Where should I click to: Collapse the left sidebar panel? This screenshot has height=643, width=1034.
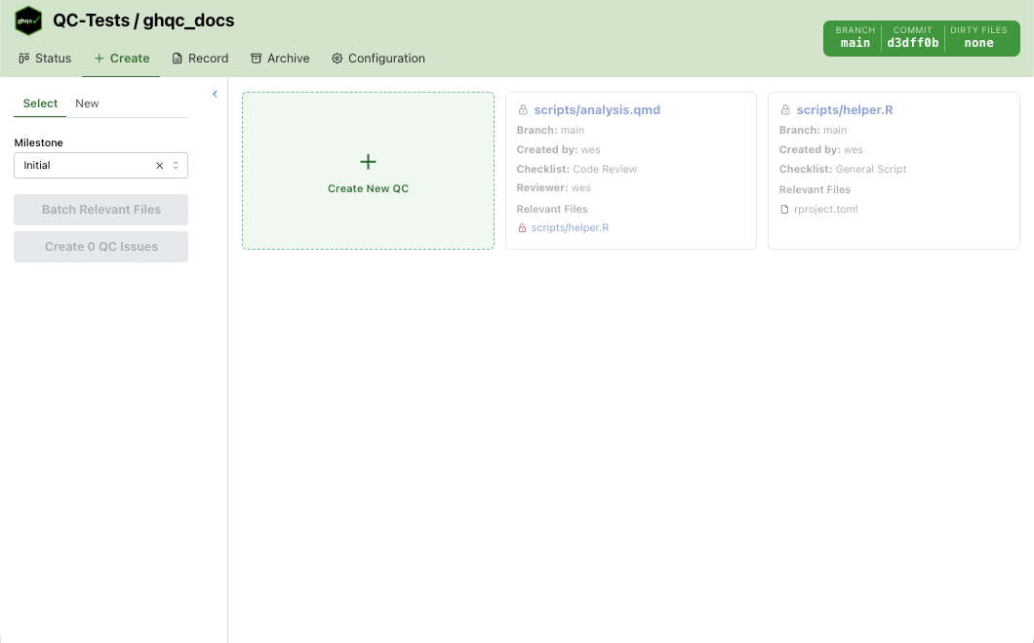(x=215, y=94)
